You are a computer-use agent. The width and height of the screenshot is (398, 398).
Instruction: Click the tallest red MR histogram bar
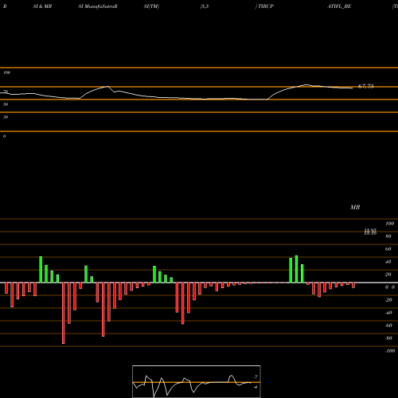tap(64, 313)
